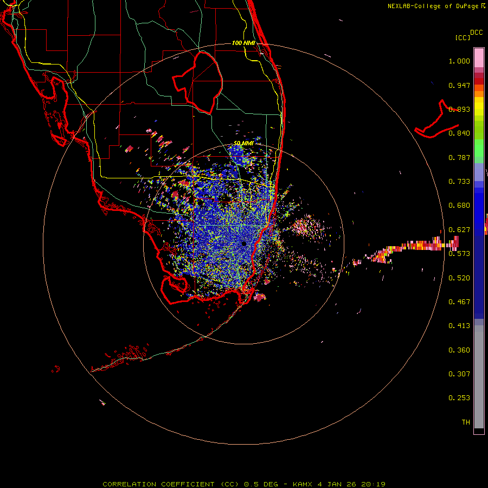Pick the light pink segment of color bar
The height and width of the screenshot is (488, 488).
coord(479,57)
